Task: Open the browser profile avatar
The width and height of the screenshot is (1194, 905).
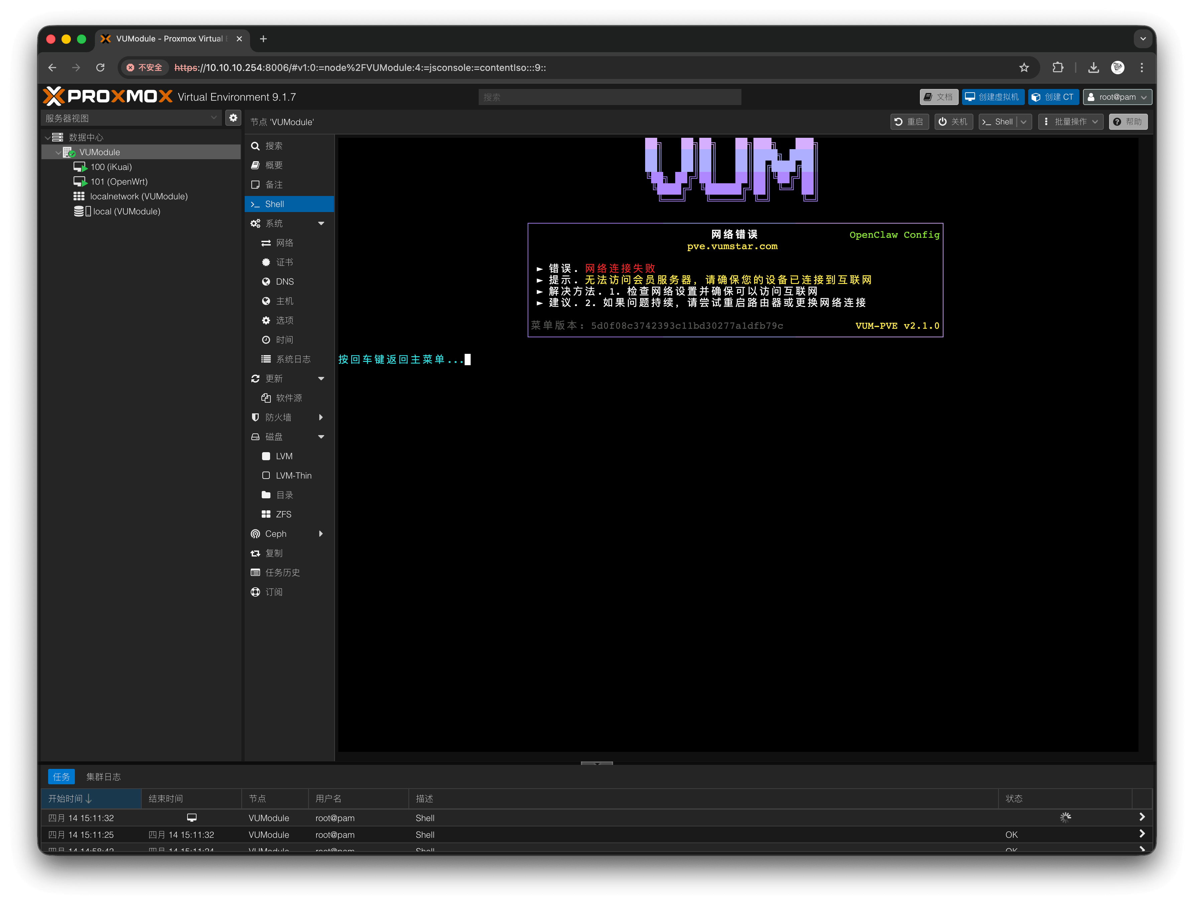Action: tap(1118, 68)
